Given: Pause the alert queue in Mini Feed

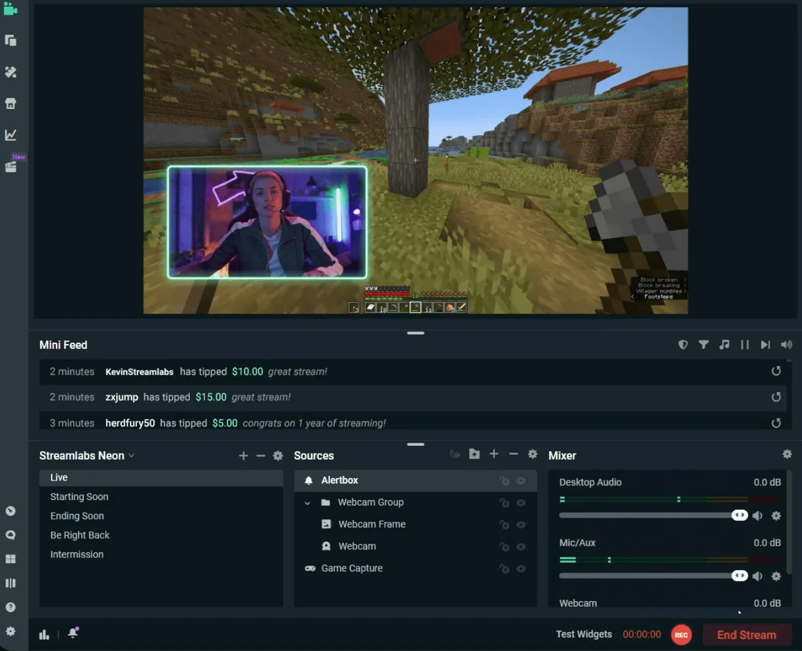Looking at the screenshot, I should click(x=745, y=345).
